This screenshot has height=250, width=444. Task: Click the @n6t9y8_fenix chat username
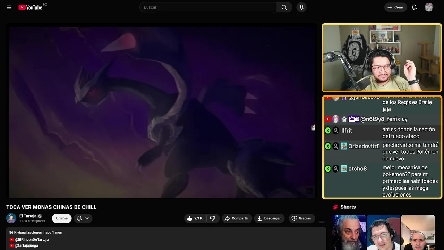[x=380, y=119]
